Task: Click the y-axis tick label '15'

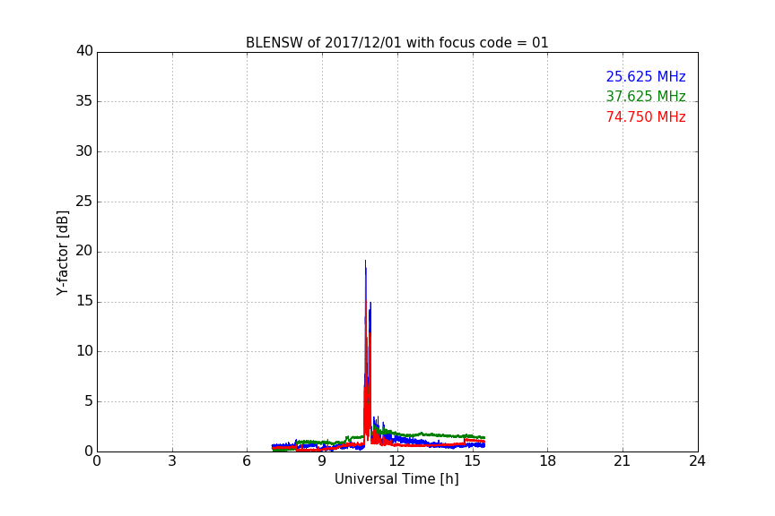Action: [x=84, y=301]
